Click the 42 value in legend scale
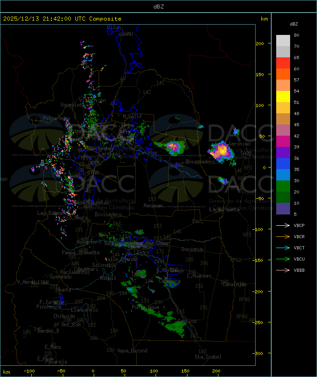The width and height of the screenshot is (317, 377). [x=296, y=136]
